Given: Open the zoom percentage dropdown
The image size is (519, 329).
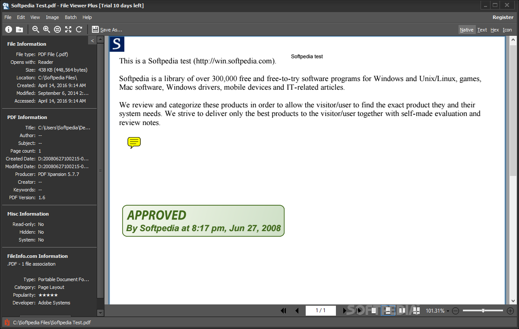Looking at the screenshot, I should pyautogui.click(x=448, y=311).
